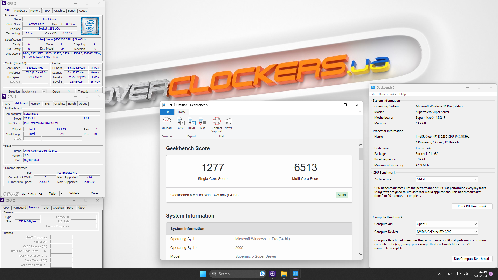Click Run Compute Benchmark button
Image resolution: width=498 pixels, height=280 pixels.
pos(472,259)
